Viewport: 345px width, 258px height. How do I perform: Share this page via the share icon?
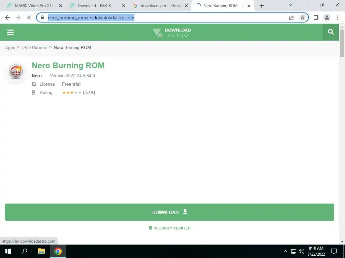292,17
